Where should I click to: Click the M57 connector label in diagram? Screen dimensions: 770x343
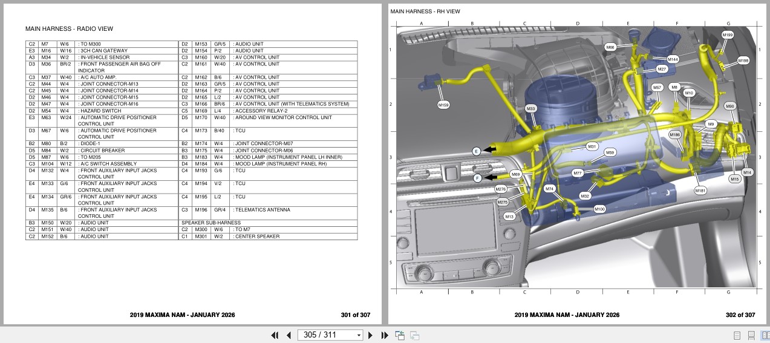coord(657,88)
